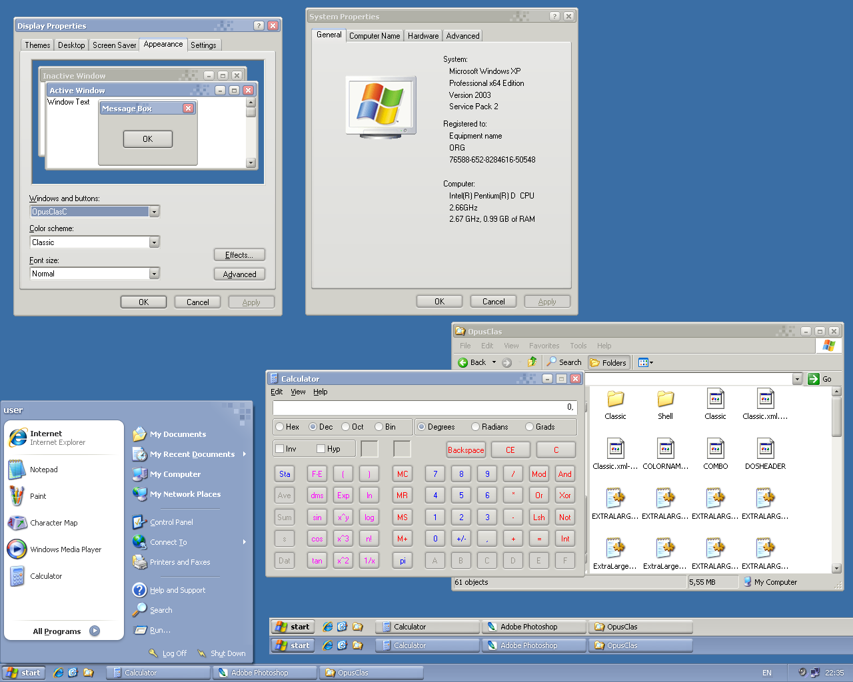This screenshot has height=682, width=853.
Task: Click the Effects... button
Action: 239,255
